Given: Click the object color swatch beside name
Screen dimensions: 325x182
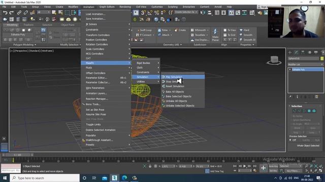Looking at the screenshot, I should 322,59.
